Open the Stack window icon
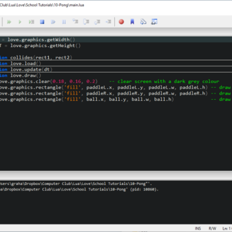 coord(143,22)
